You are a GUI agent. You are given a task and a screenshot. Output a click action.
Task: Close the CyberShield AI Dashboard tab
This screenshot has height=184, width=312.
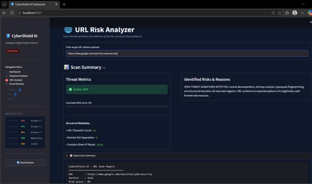(x=56, y=4)
